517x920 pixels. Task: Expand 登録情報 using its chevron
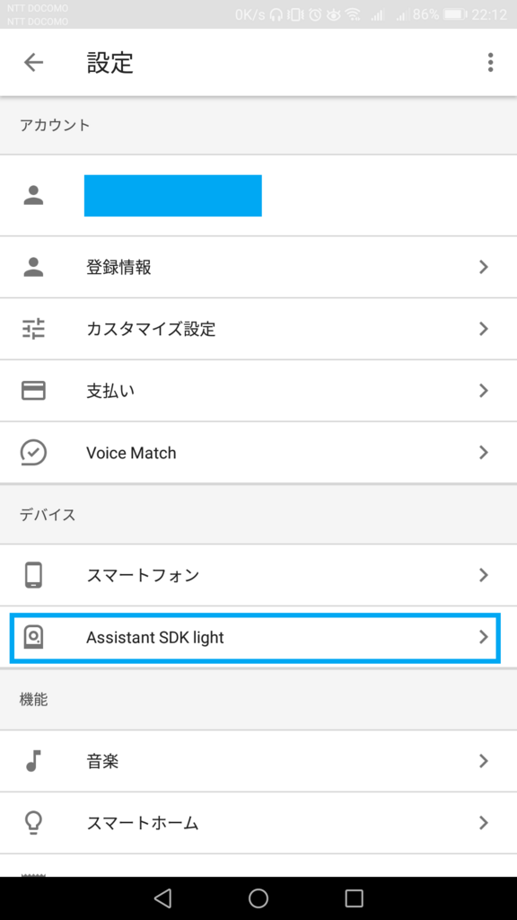point(484,267)
